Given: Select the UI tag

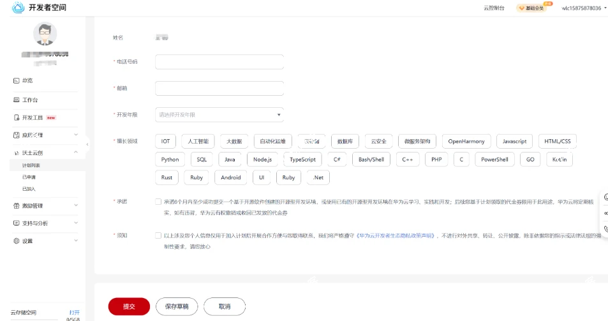Looking at the screenshot, I should pos(262,177).
